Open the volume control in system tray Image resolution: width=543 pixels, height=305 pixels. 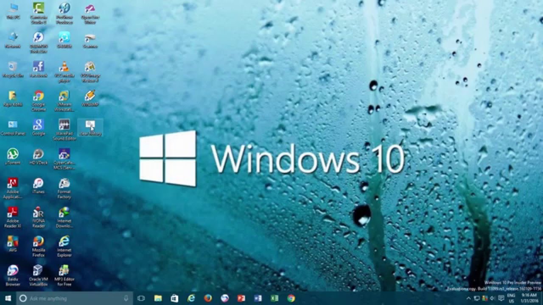click(492, 298)
